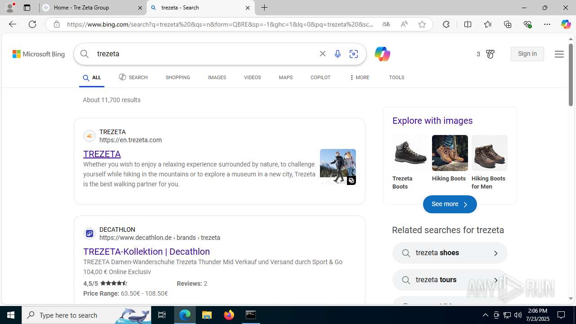Open the volume control in system tray
Image resolution: width=576 pixels, height=324 pixels.
[518, 315]
